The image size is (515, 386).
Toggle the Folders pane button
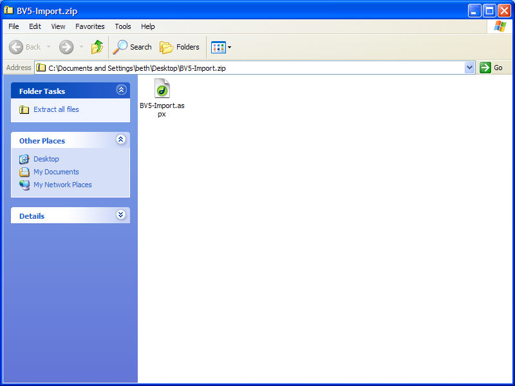180,47
